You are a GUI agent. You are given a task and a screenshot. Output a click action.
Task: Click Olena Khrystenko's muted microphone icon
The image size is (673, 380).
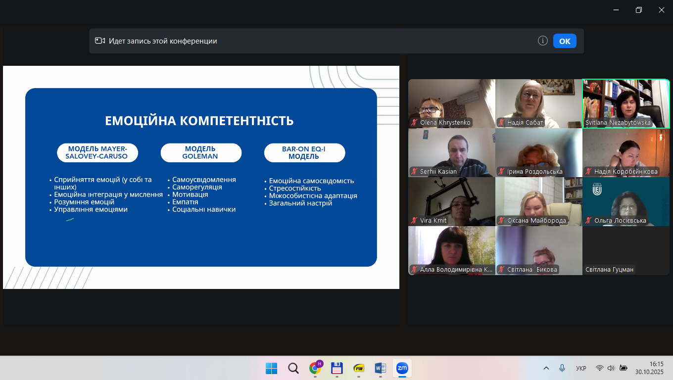414,123
